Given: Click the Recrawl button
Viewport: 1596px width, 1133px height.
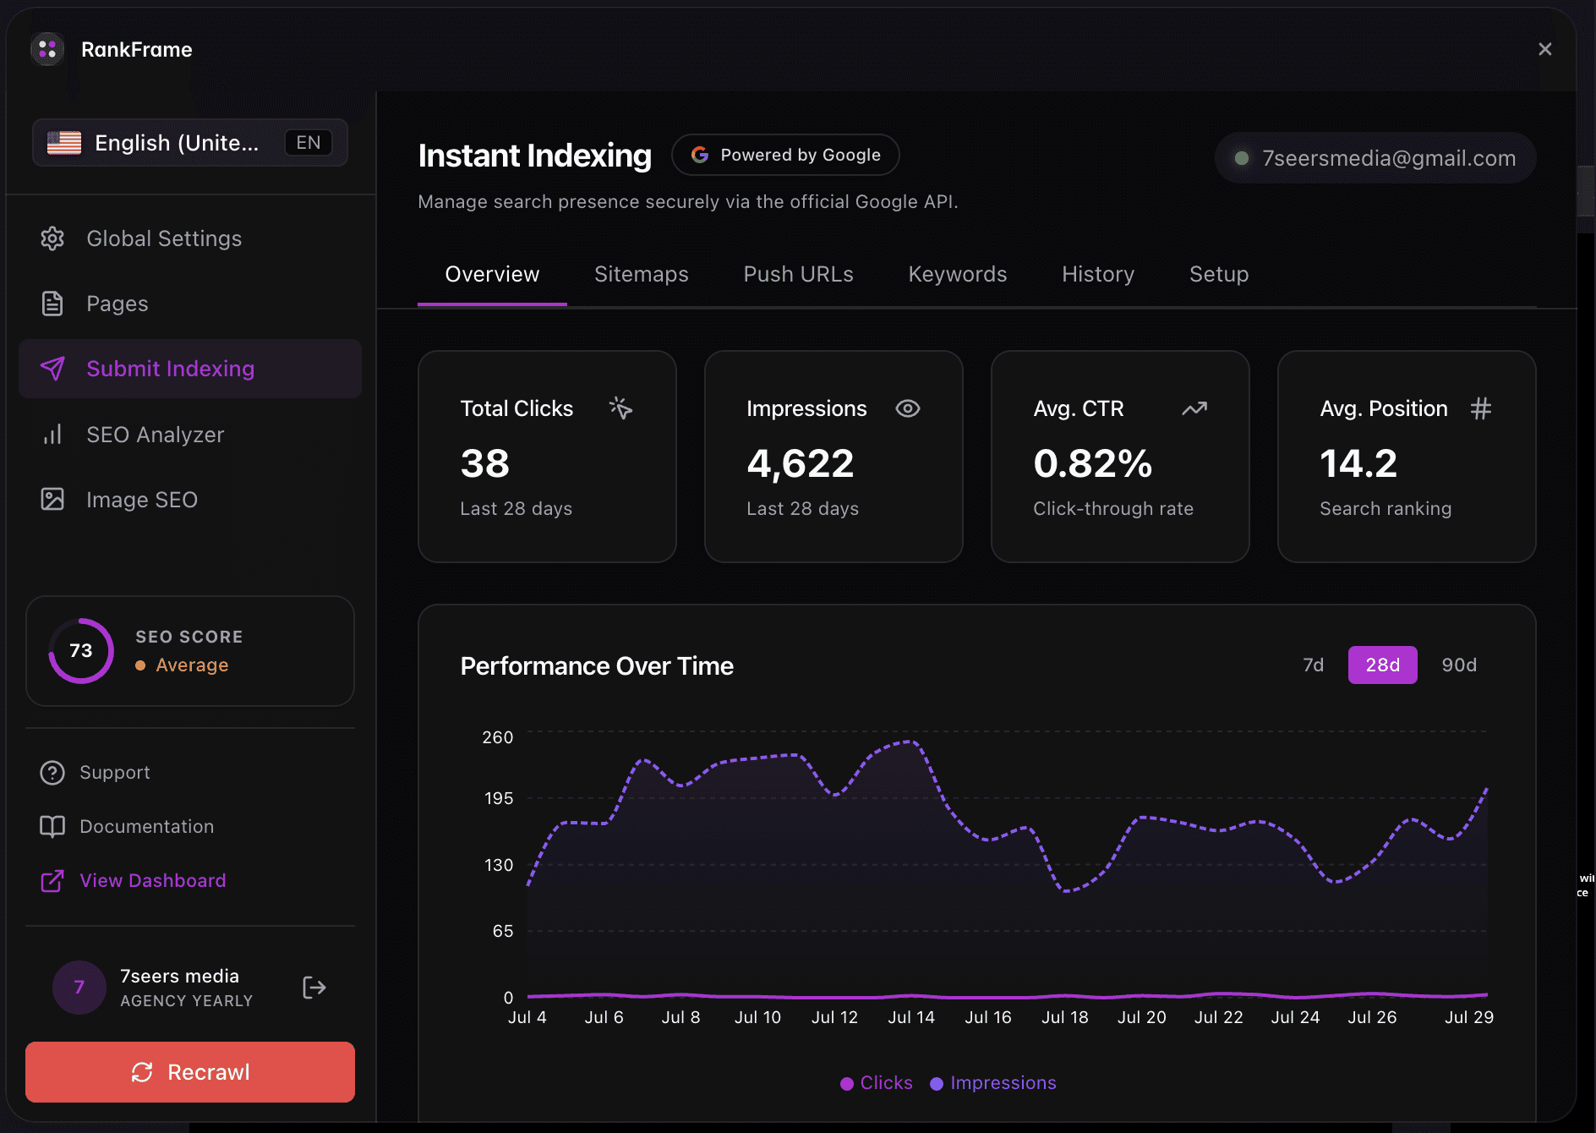Looking at the screenshot, I should tap(190, 1072).
